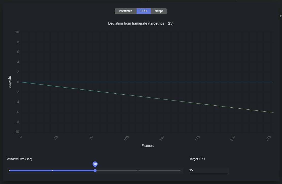Click the second tick mark on Window Size slider
Viewport: 282px width, 184px height.
click(52, 171)
